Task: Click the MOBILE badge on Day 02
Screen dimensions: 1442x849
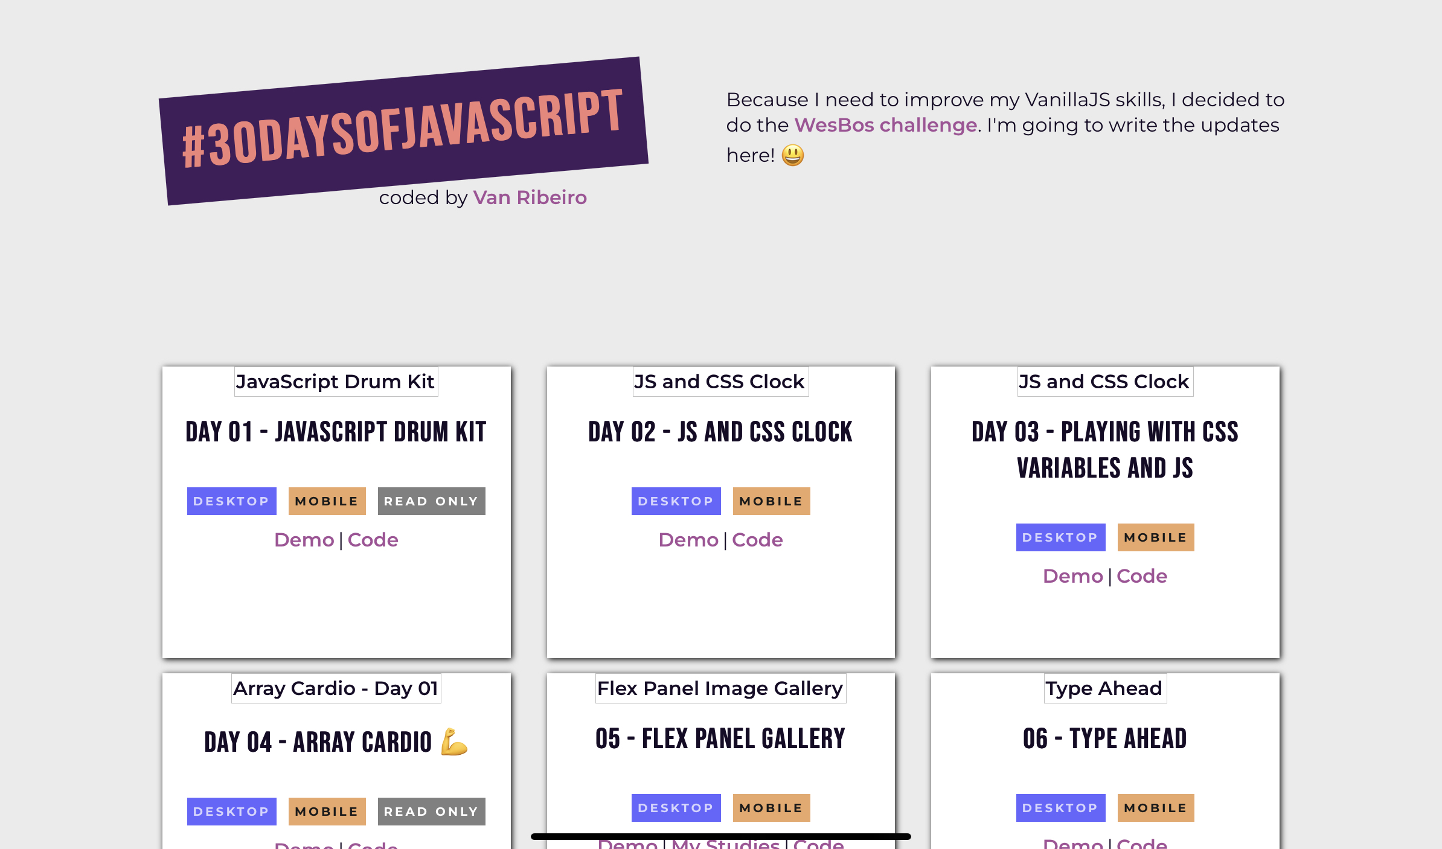Action: 770,501
